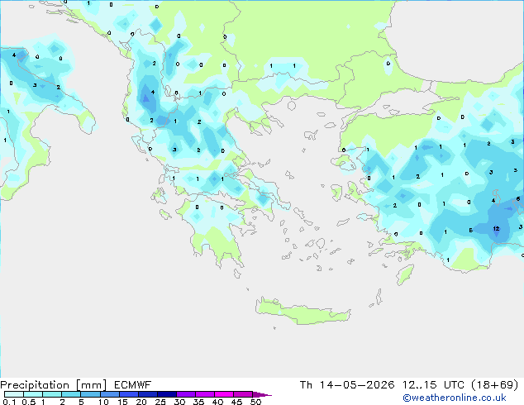Pick the 45–50 mm legend swatch
This screenshot has height=405, width=524.
pos(243,394)
